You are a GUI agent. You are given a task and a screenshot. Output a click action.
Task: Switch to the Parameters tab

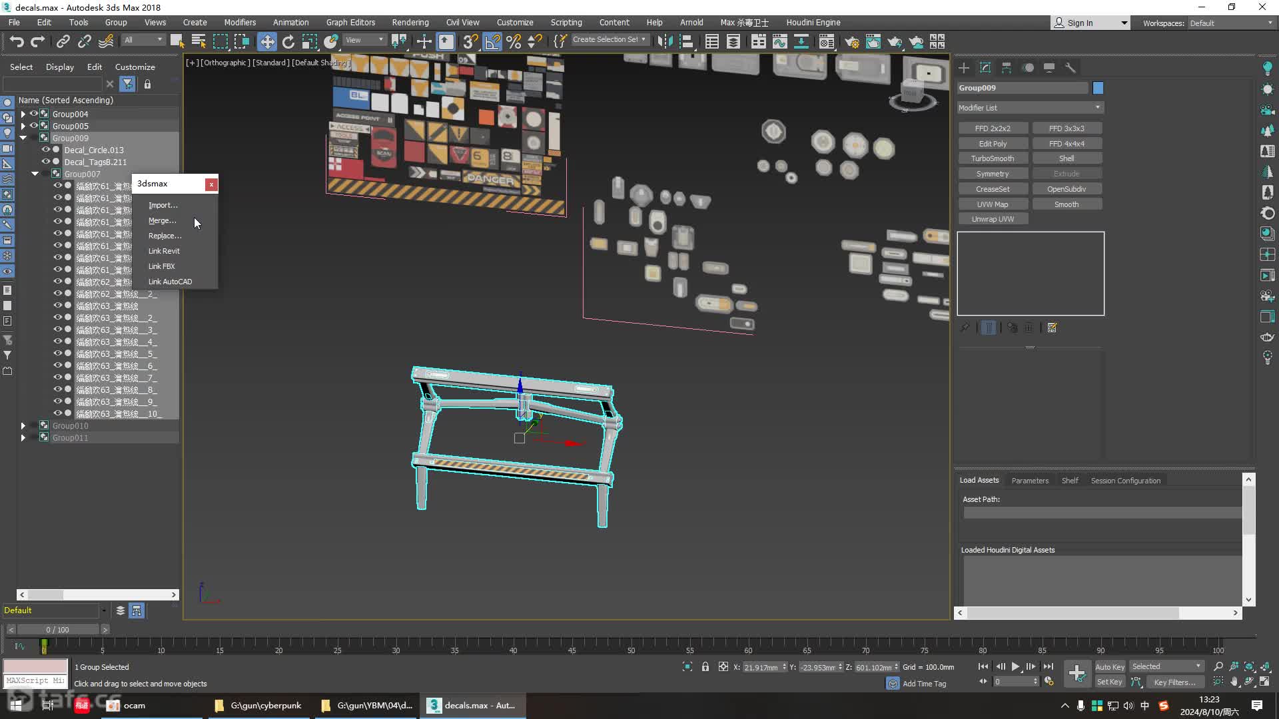1030,481
